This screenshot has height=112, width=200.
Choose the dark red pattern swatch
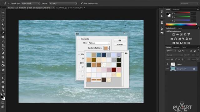pyautogui.click(x=113, y=70)
